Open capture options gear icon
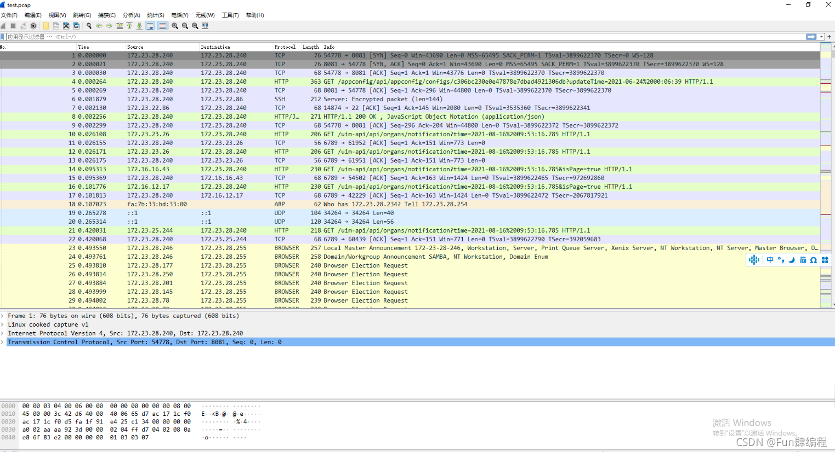Viewport: 835px width, 452px height. [x=33, y=26]
